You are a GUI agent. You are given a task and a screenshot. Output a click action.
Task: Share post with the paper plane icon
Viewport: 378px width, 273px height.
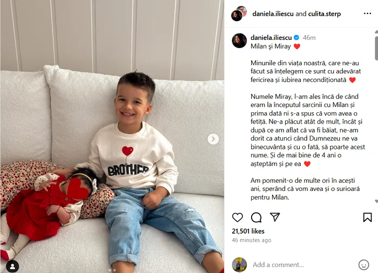[x=274, y=217]
